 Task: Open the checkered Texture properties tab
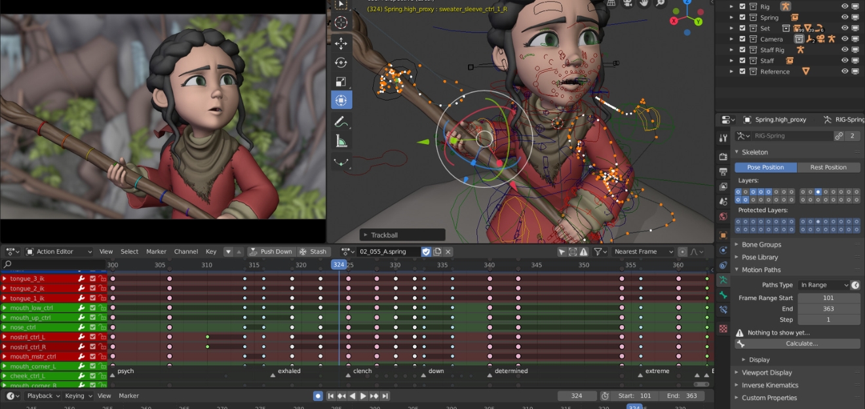(x=723, y=328)
